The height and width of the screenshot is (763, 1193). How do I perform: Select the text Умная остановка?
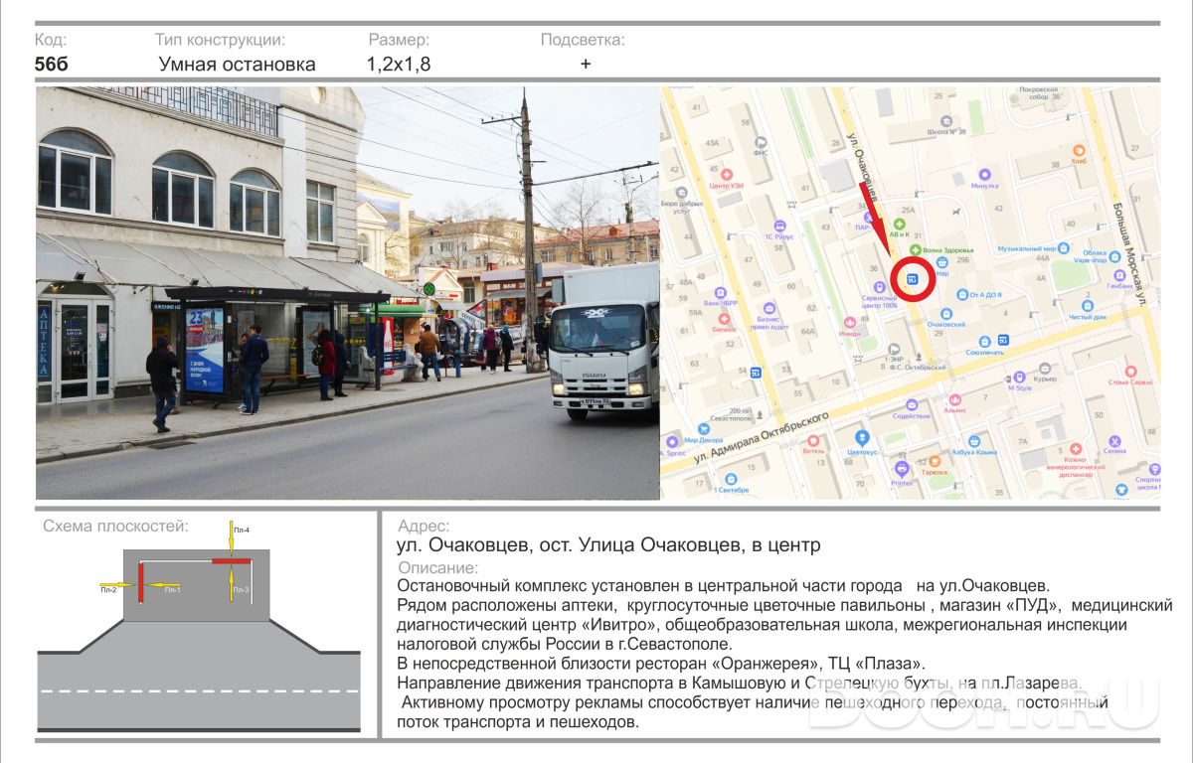coord(237,65)
